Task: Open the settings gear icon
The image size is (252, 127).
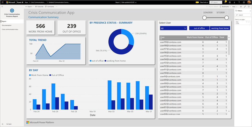Action: pos(230,3)
